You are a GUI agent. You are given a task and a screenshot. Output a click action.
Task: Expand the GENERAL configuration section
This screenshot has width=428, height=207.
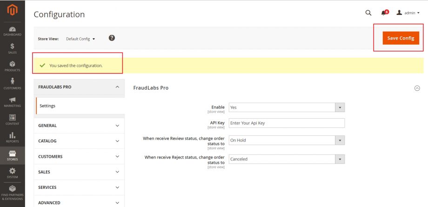pos(79,126)
